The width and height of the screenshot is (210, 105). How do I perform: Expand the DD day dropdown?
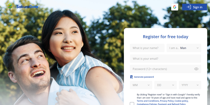(x=165, y=85)
